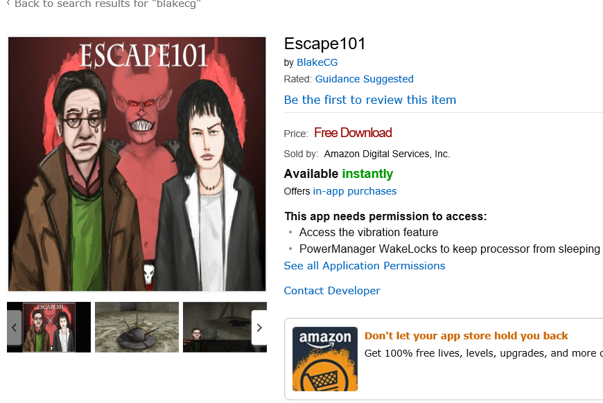
Task: Click the Contact Developer link
Action: click(332, 291)
